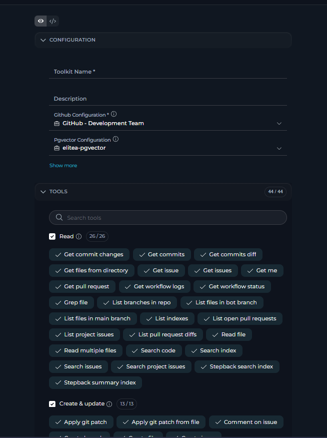Toggle Read multiple files chip
This screenshot has width=327, height=438.
[85, 350]
